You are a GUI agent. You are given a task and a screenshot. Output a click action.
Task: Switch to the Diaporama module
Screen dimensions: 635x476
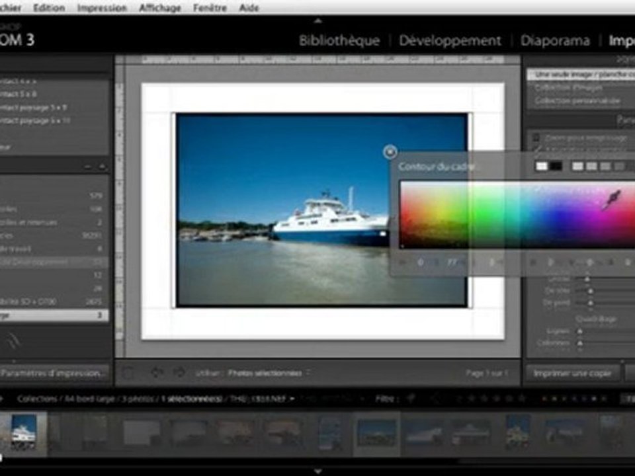[x=555, y=40]
